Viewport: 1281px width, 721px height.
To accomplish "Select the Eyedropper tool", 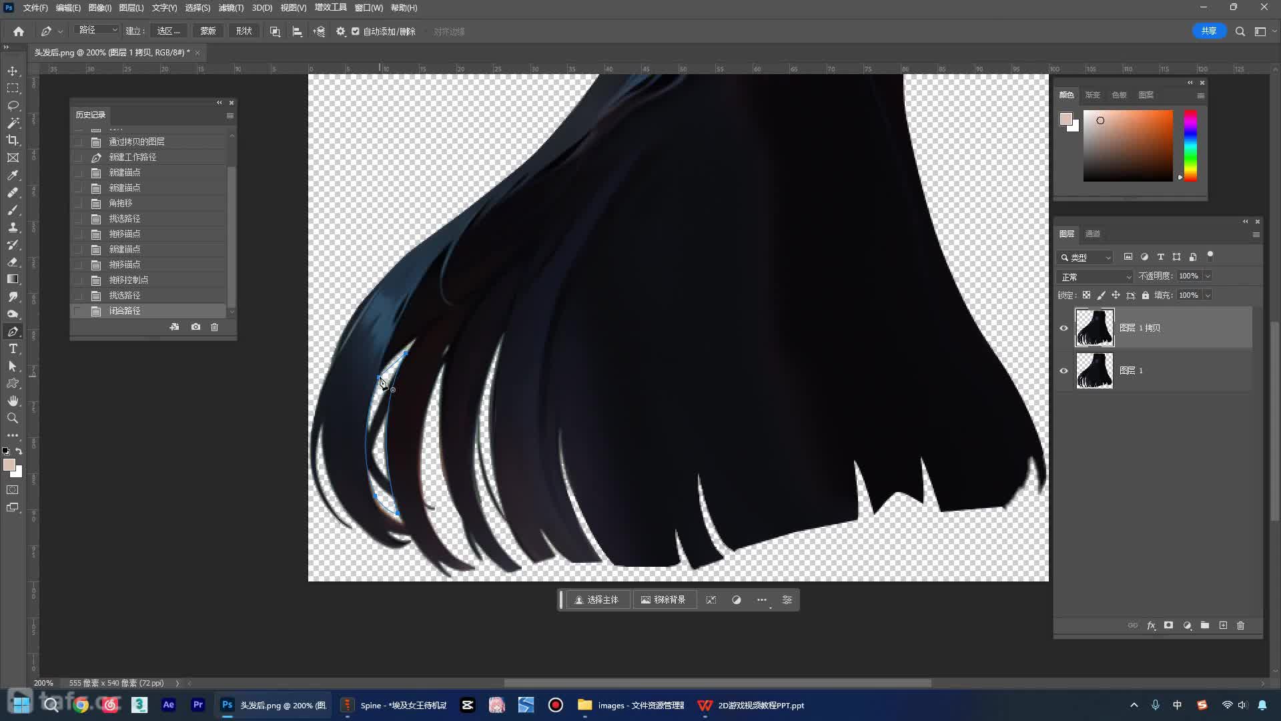I will tap(13, 175).
